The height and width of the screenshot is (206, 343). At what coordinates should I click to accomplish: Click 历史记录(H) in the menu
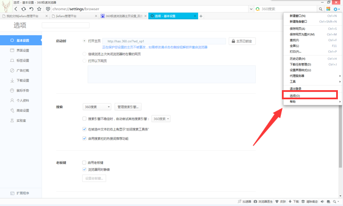[312, 59]
